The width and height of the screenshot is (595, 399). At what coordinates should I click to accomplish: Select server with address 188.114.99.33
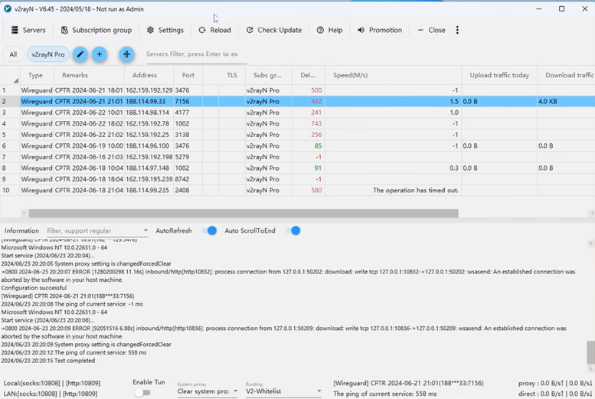[x=297, y=101]
